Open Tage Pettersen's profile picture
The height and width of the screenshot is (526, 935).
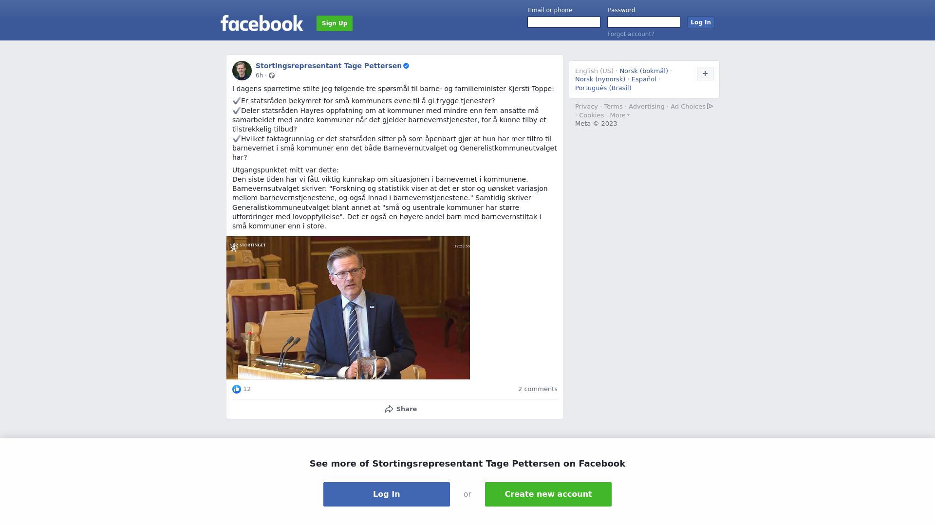[x=242, y=71]
